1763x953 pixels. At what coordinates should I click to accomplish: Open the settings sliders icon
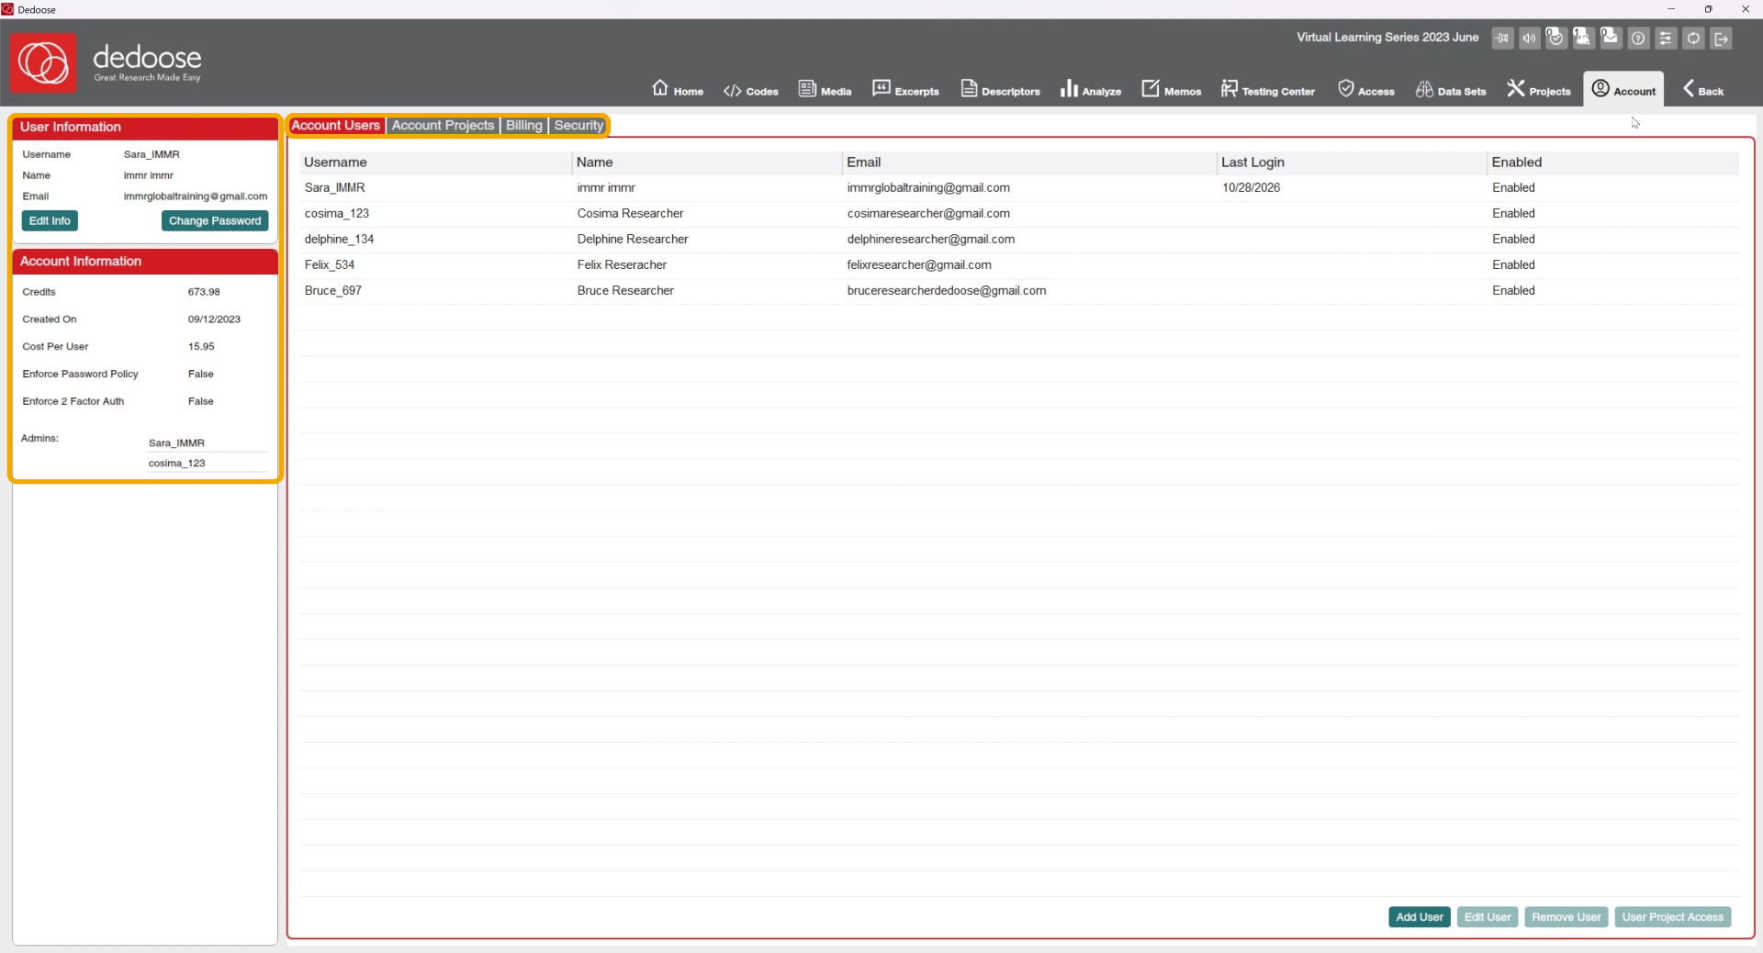(1666, 39)
